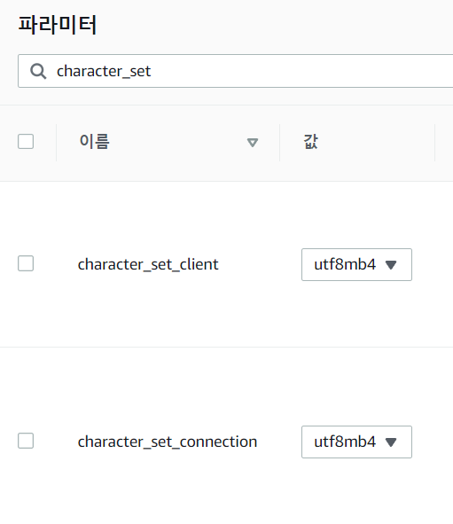Screen dimensions: 453x524
Task: Click the character_set_connection parameter name
Action: pos(168,442)
